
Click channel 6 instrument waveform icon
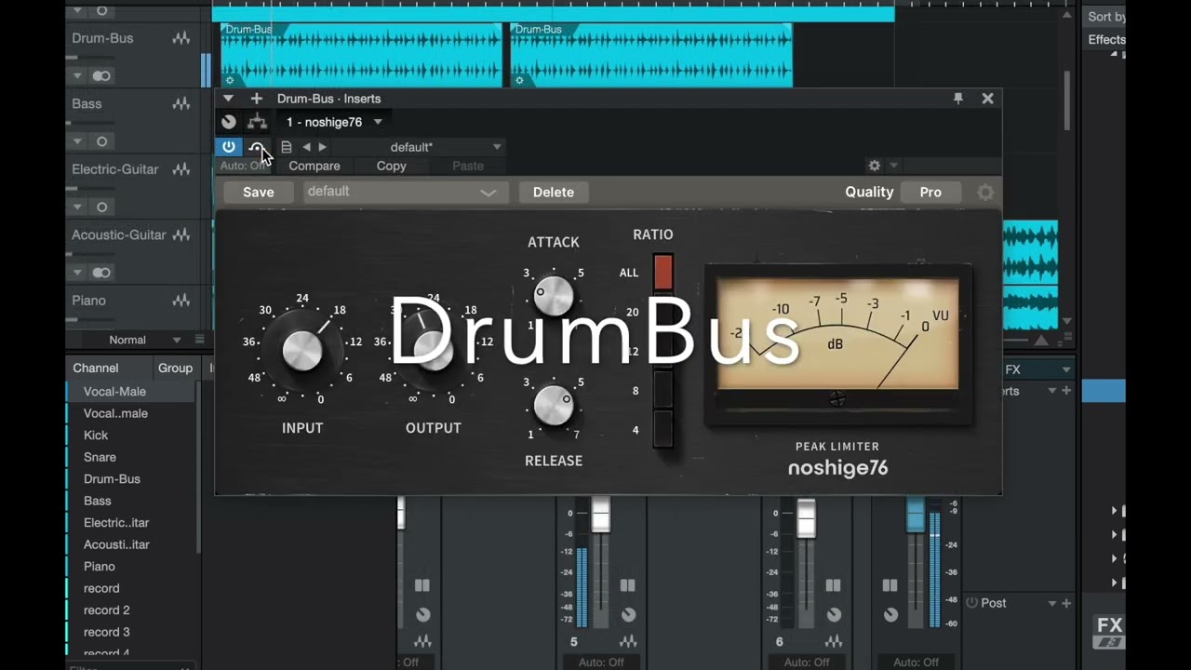834,641
